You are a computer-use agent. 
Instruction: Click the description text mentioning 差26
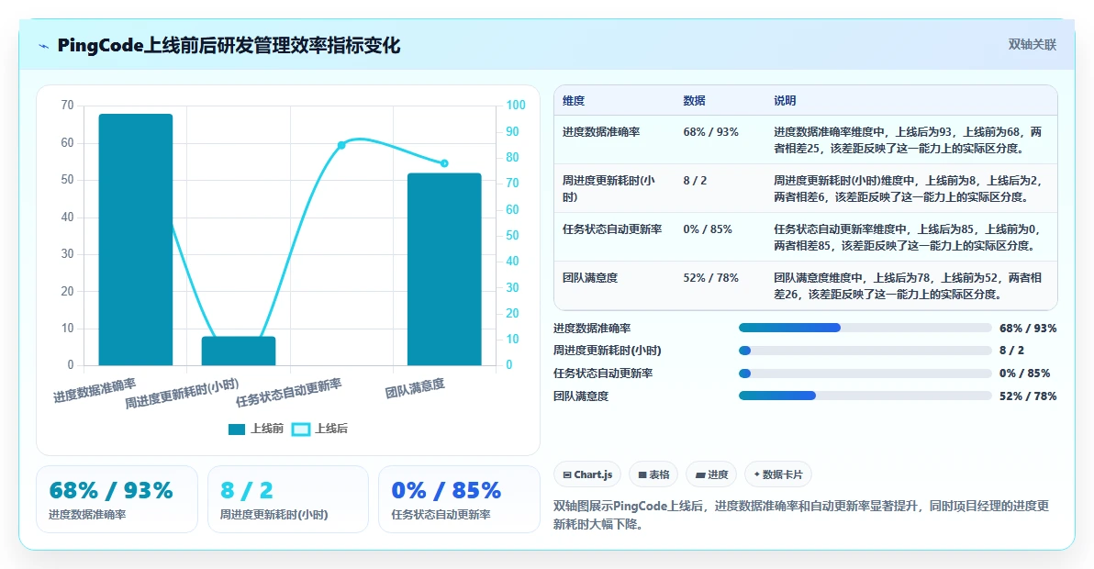tap(908, 286)
